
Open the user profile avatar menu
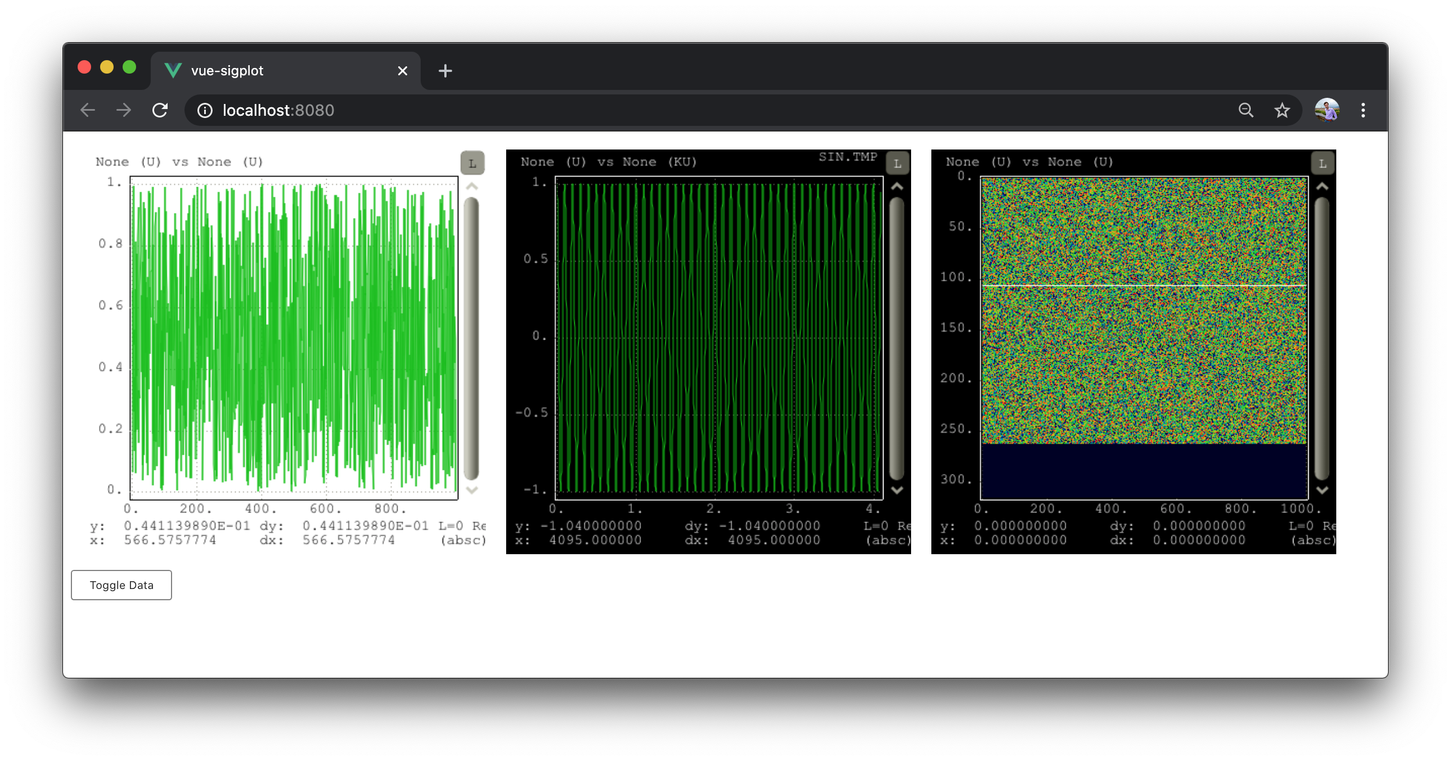coord(1327,110)
